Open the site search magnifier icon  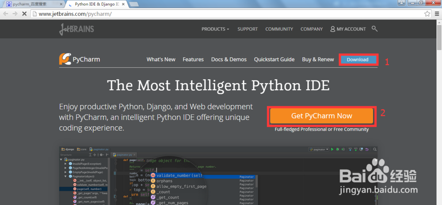[x=374, y=29]
